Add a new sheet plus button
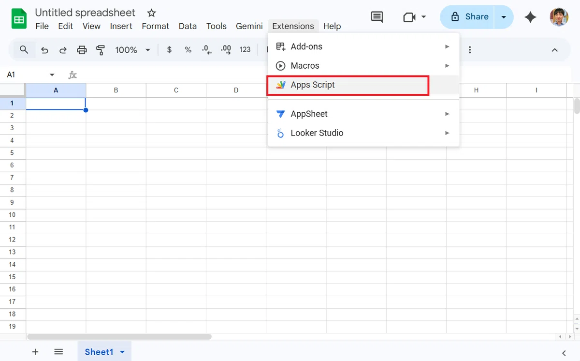 tap(35, 352)
